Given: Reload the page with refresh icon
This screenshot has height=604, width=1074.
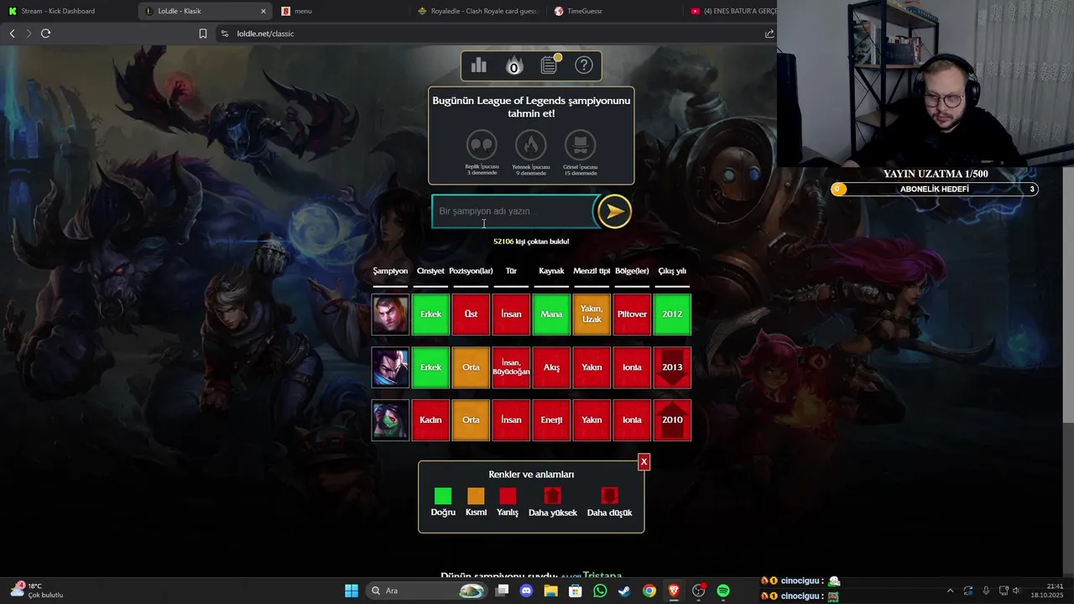Looking at the screenshot, I should pyautogui.click(x=45, y=34).
